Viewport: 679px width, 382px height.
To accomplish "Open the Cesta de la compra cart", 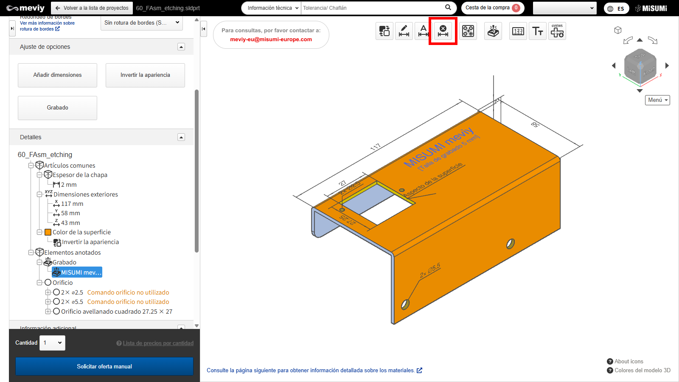I will 492,8.
